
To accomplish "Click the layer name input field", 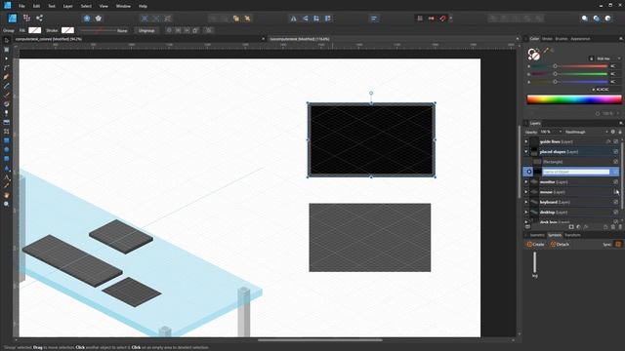I will [576, 172].
